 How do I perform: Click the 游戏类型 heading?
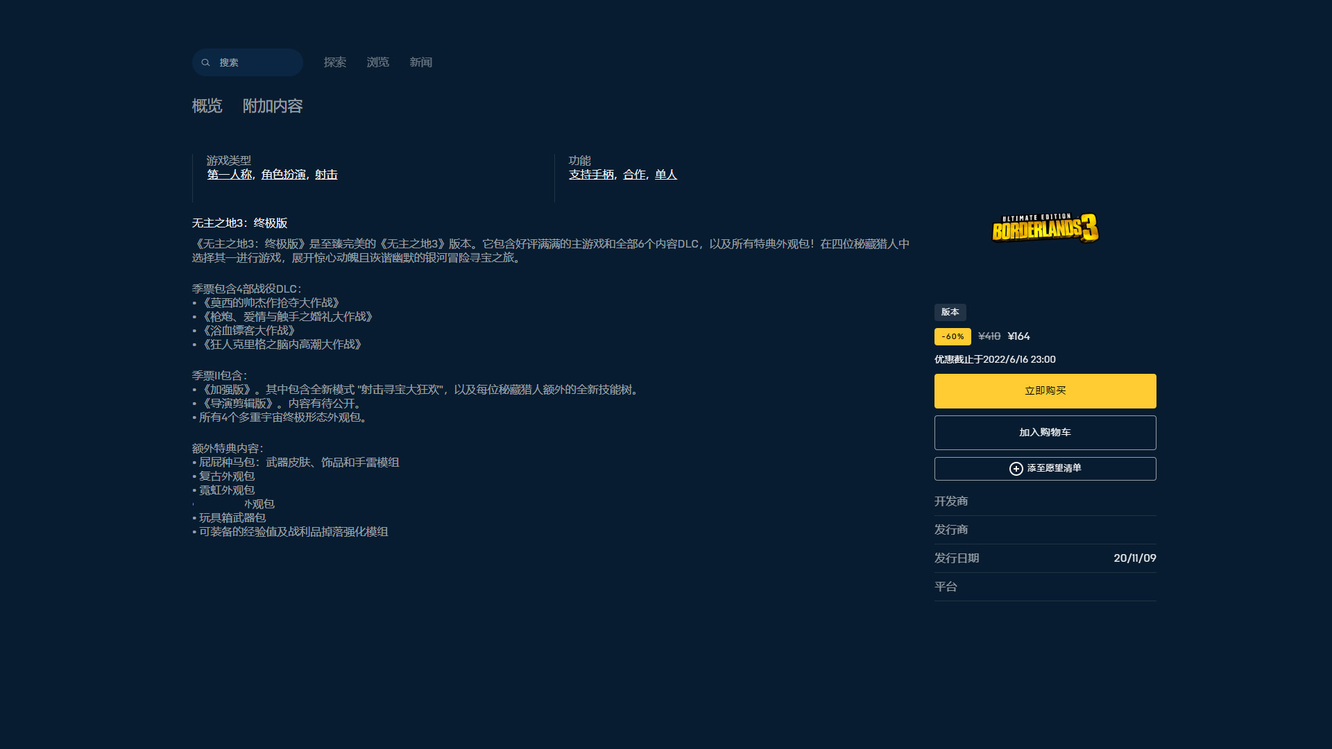point(229,161)
